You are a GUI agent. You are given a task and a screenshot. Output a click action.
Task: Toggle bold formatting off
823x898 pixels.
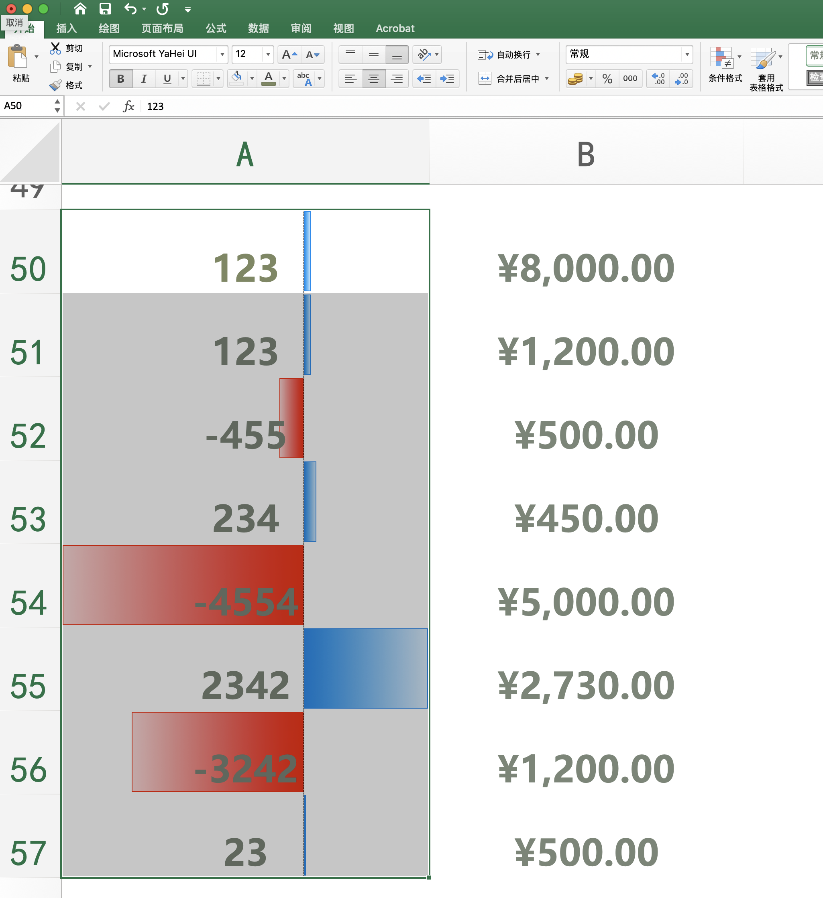[120, 79]
